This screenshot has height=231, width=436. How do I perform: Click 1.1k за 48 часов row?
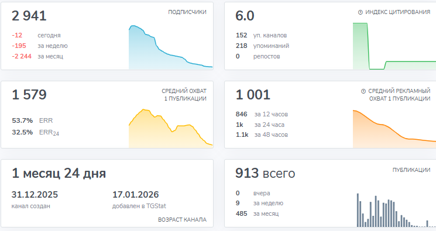coord(262,135)
